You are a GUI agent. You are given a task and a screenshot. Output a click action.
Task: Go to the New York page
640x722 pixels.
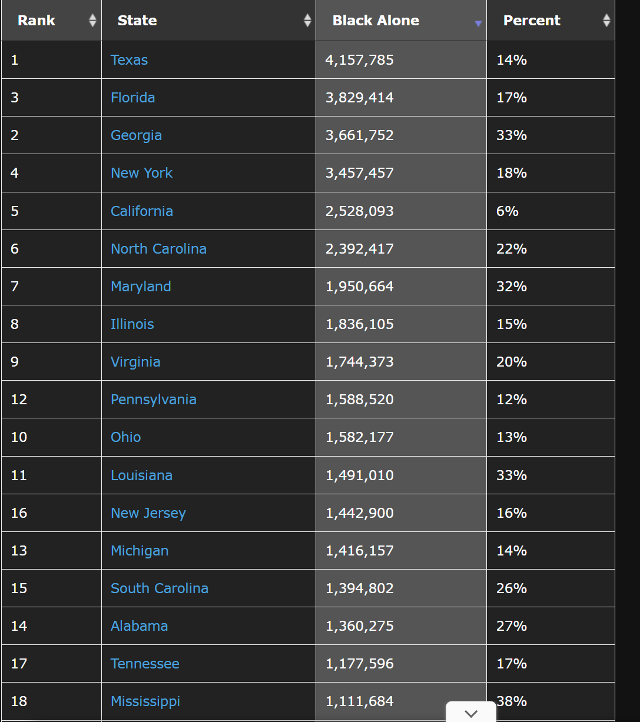[x=141, y=173]
